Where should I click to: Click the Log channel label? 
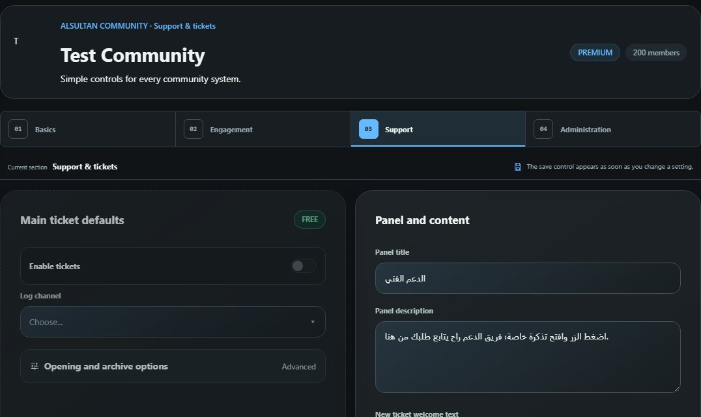pyautogui.click(x=40, y=296)
